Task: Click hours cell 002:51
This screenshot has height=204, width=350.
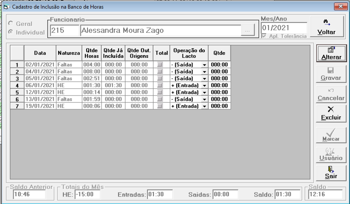Action: tap(92, 78)
